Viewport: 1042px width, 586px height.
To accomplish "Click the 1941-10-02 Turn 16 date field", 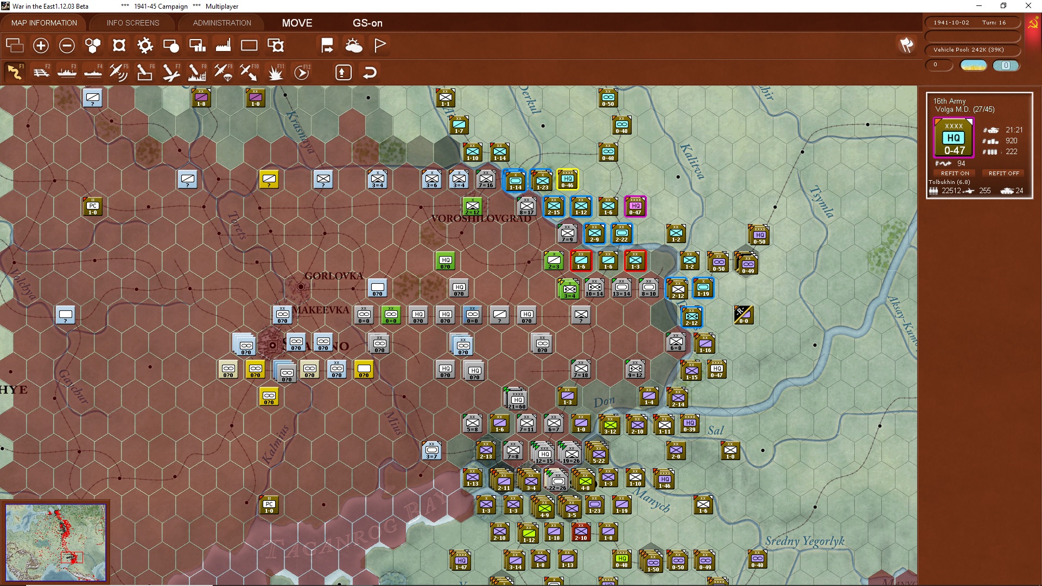I will pyautogui.click(x=973, y=23).
